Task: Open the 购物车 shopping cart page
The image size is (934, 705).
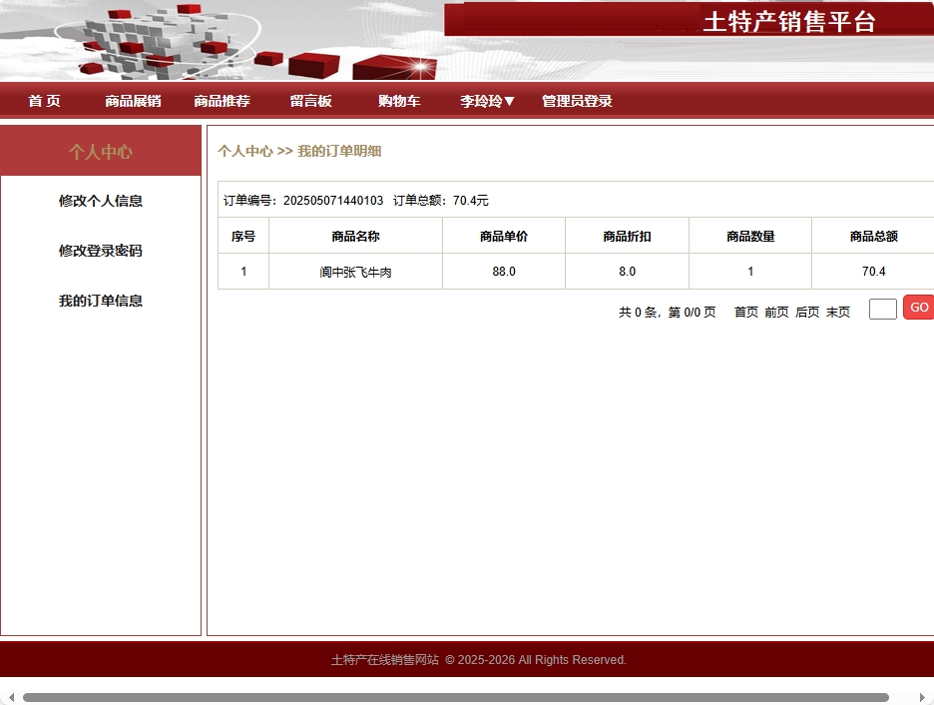Action: tap(399, 100)
